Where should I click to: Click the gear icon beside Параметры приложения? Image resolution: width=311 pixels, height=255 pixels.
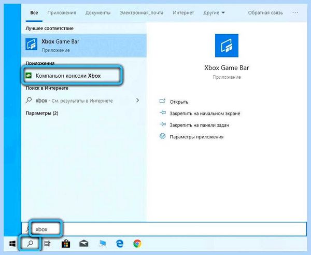click(x=162, y=136)
